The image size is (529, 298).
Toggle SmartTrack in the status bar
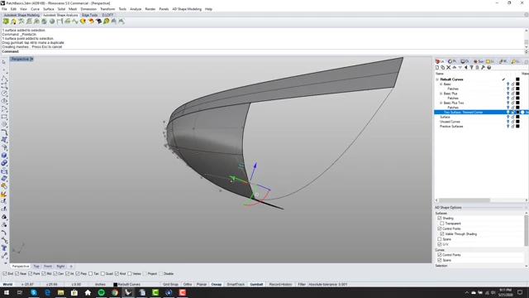236,285
